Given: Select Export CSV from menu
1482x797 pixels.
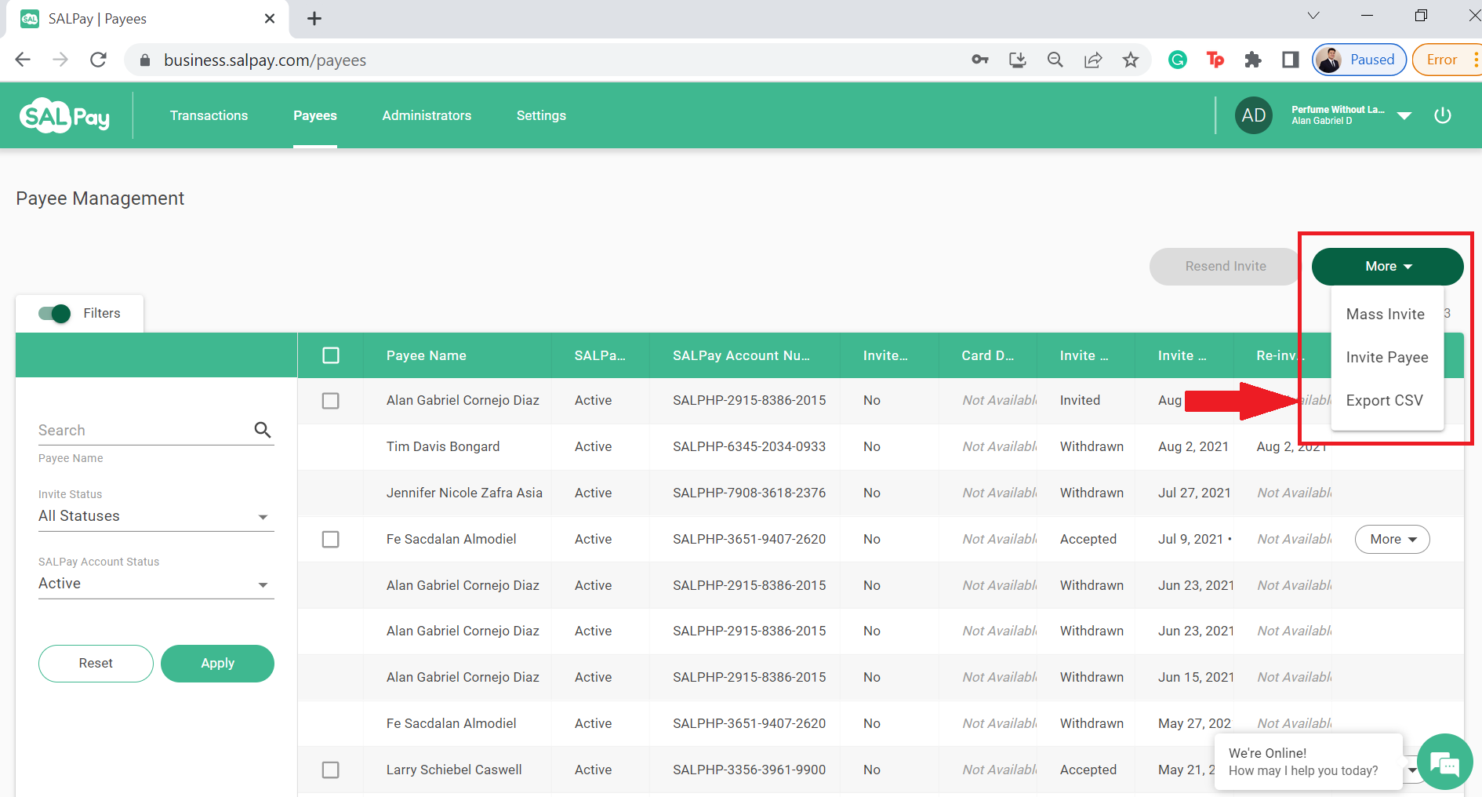Looking at the screenshot, I should [x=1386, y=400].
